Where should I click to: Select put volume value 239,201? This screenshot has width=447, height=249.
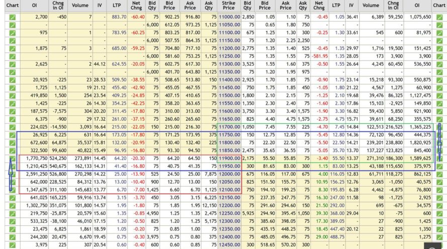(x=375, y=142)
